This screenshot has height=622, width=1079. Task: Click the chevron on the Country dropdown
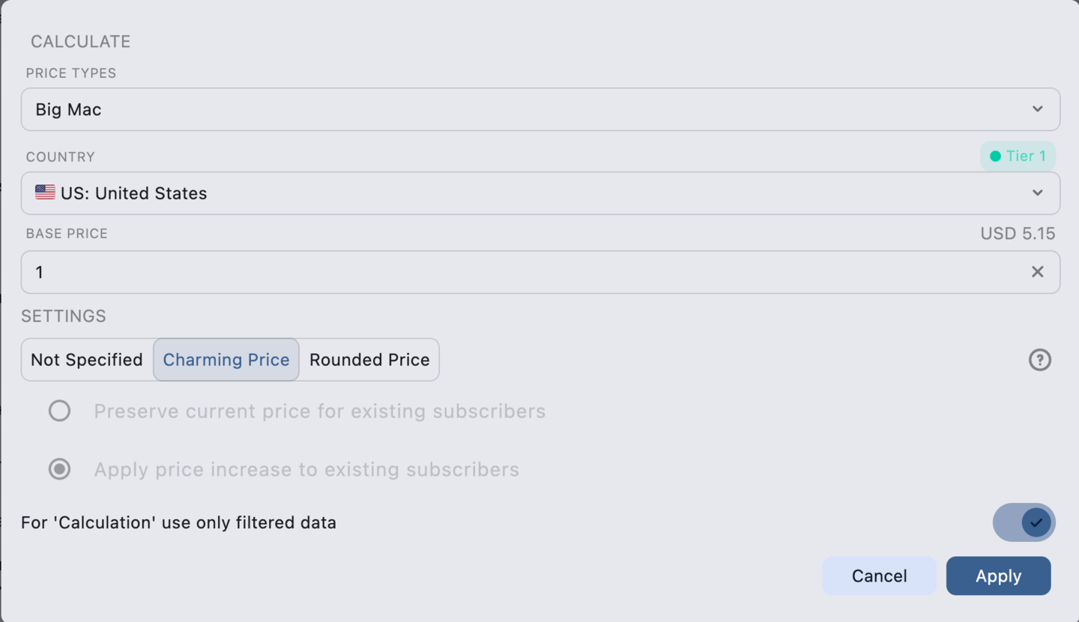point(1039,193)
